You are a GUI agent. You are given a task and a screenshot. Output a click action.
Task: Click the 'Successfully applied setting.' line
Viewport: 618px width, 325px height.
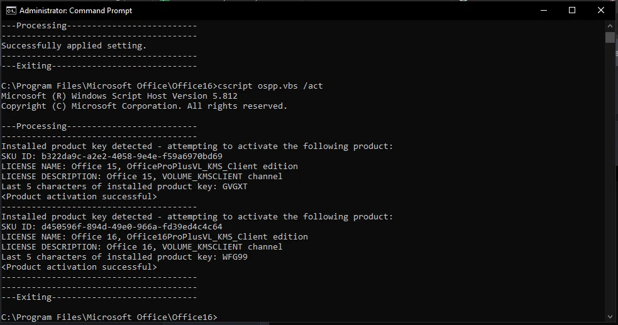[x=74, y=46]
